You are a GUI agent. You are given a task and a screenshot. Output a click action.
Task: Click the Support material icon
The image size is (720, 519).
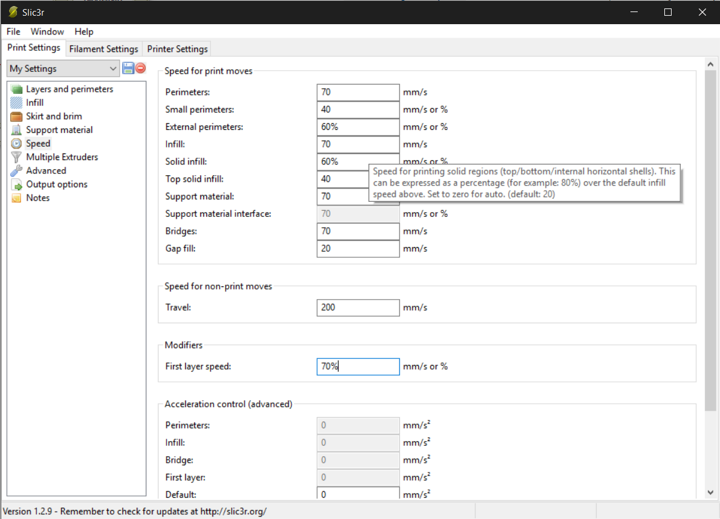coord(16,130)
